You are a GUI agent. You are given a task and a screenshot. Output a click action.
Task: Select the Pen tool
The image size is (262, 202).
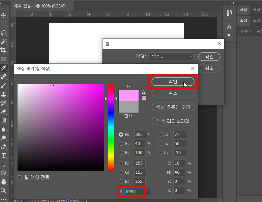[x=4, y=147]
